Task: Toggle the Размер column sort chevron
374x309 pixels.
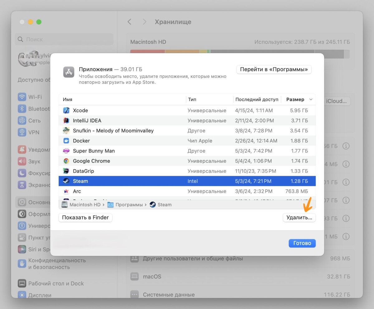Action: click(311, 100)
